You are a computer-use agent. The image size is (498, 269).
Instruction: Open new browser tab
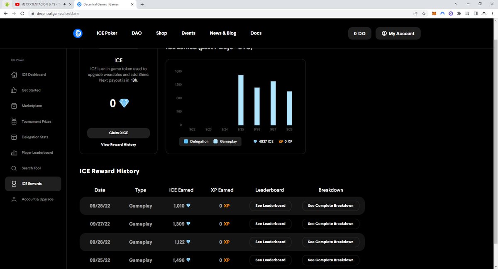coord(142,4)
